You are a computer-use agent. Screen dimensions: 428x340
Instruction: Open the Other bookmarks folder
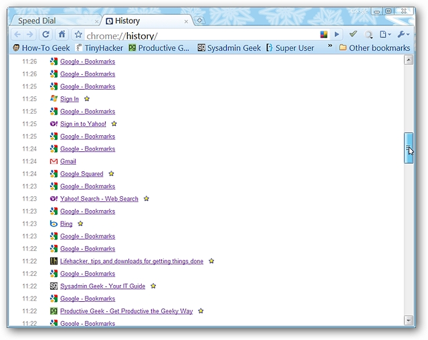pos(374,48)
